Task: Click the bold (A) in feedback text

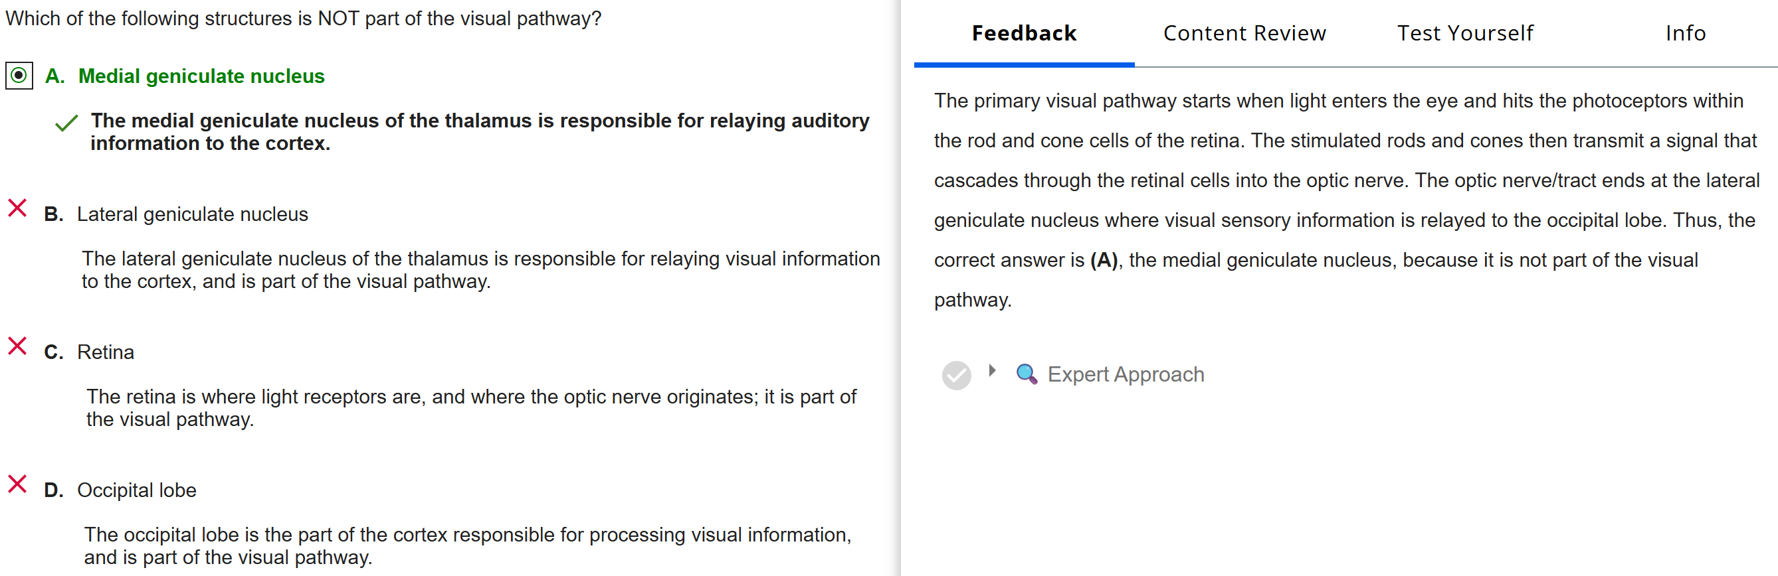Action: point(1104,260)
